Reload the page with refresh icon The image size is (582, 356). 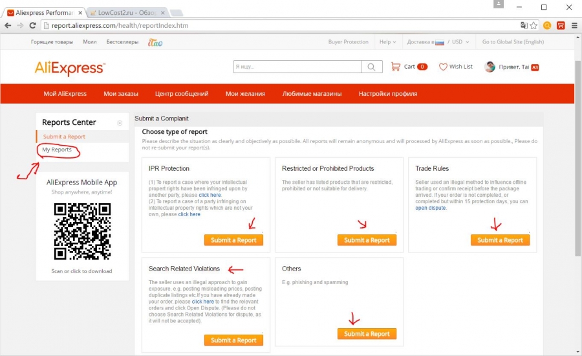point(33,25)
